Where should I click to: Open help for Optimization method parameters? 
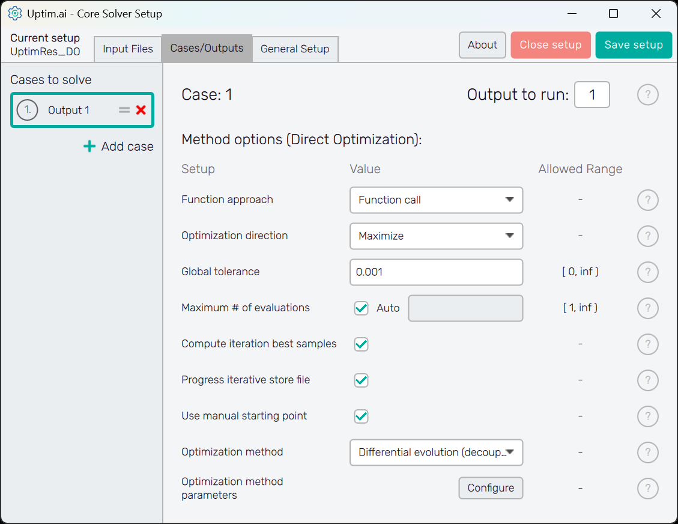point(647,489)
